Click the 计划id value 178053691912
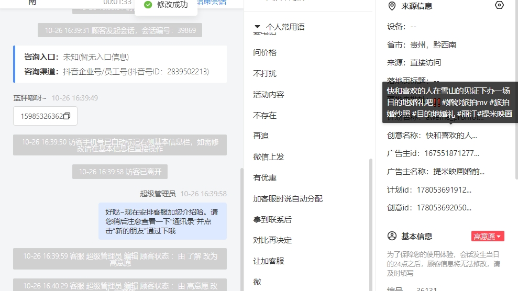 point(444,189)
